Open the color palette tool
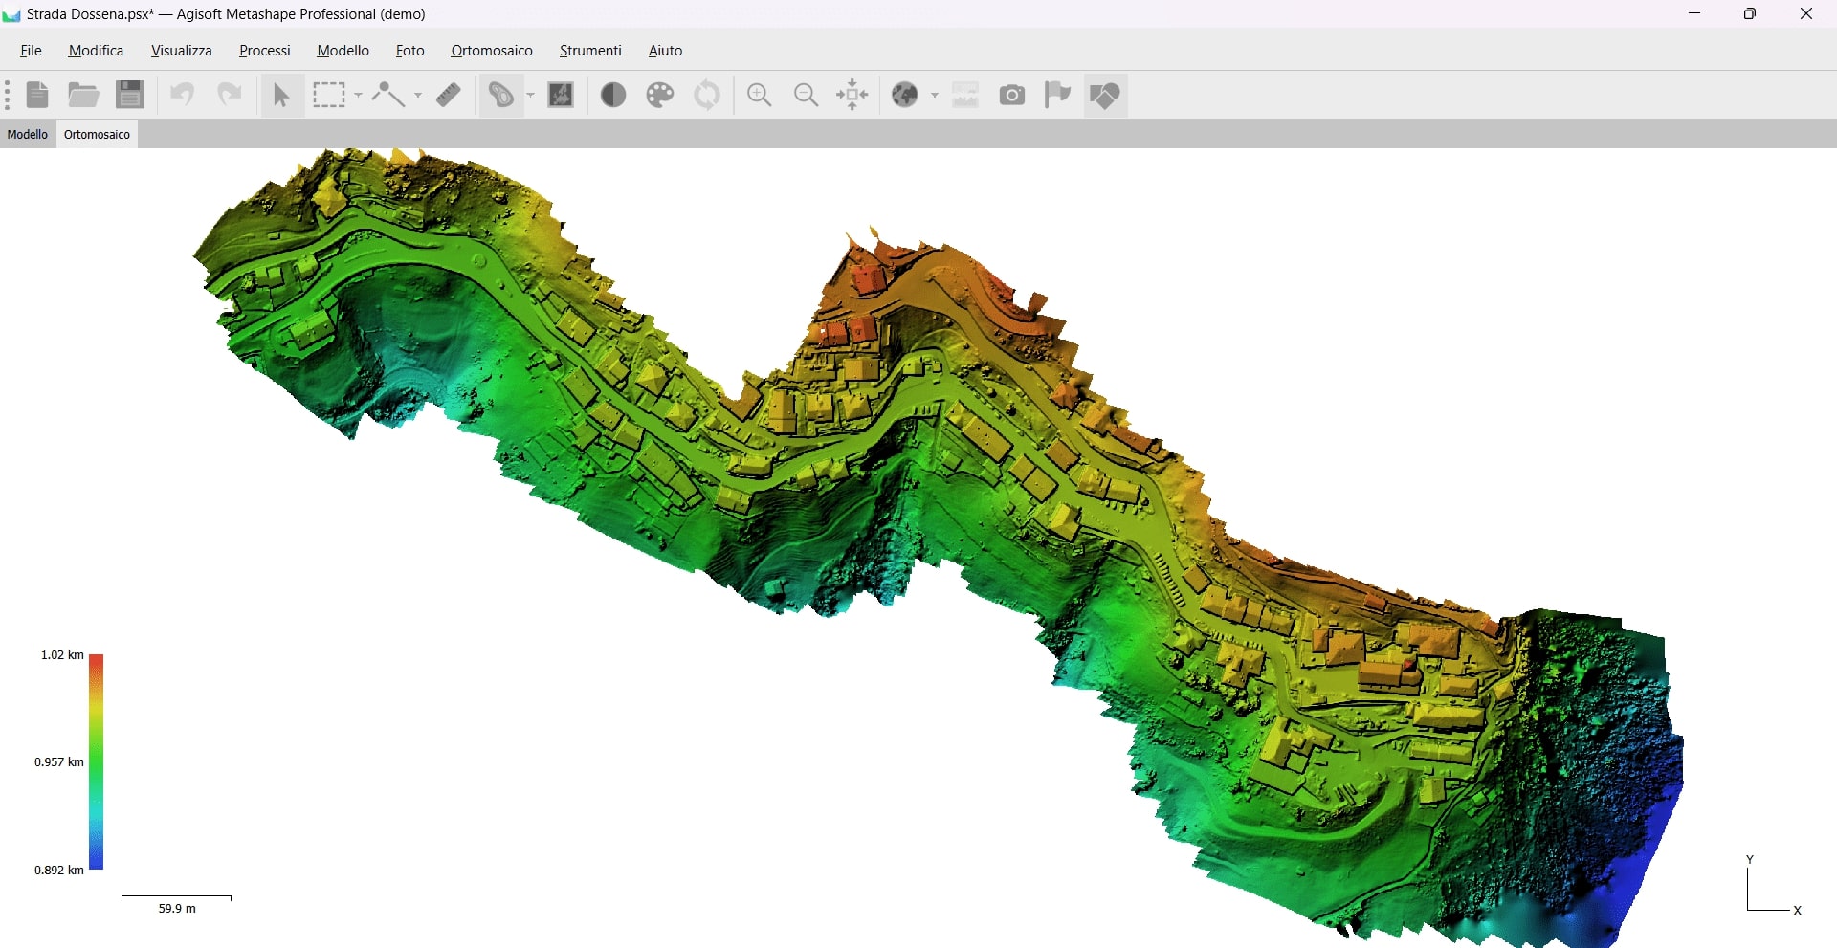This screenshot has width=1837, height=948. pyautogui.click(x=660, y=95)
